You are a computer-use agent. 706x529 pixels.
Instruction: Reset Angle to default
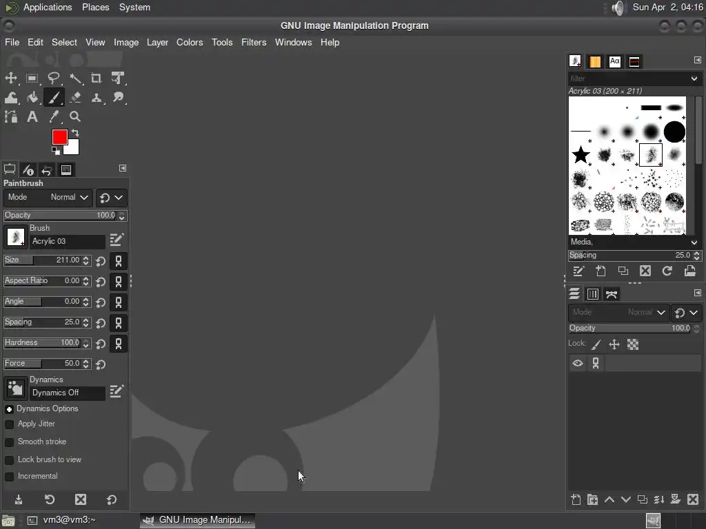click(x=101, y=303)
